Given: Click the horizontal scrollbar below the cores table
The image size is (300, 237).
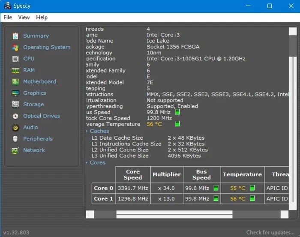Looking at the screenshot, I should (x=174, y=213).
